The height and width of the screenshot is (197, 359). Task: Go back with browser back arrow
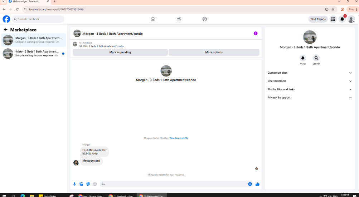4,9
